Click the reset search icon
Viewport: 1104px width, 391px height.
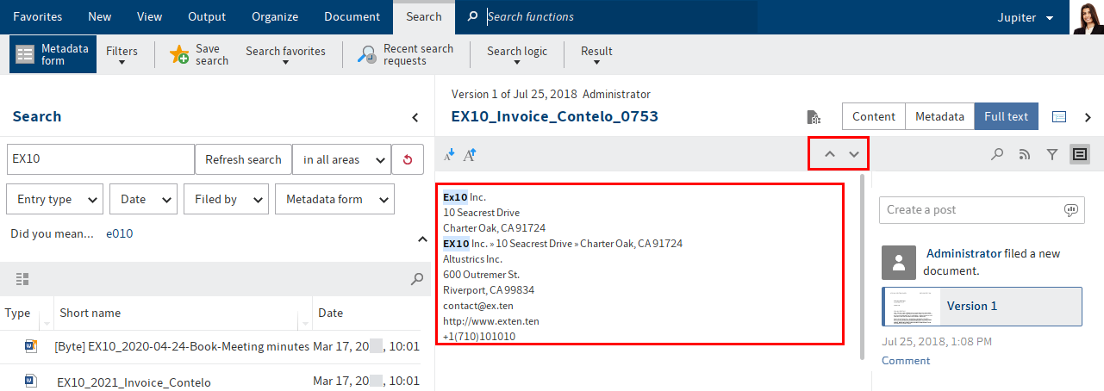[408, 159]
